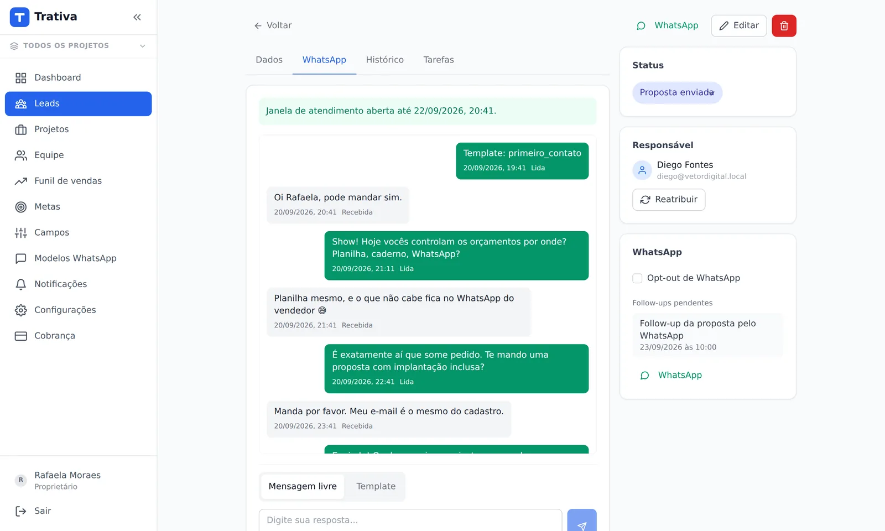Click the Cobrança card icon
This screenshot has height=531, width=885.
21,336
